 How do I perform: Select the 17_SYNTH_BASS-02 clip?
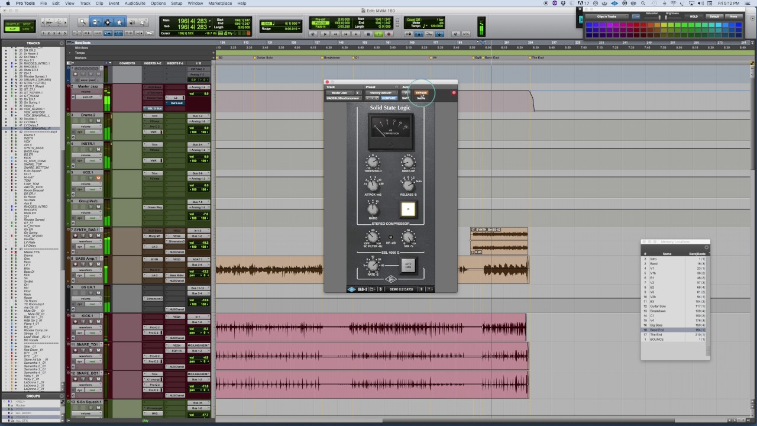tap(499, 242)
